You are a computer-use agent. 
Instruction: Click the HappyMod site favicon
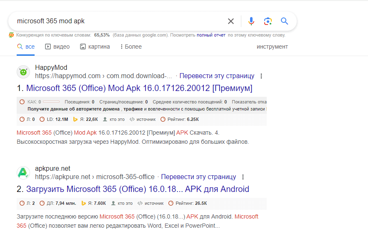[x=23, y=72]
